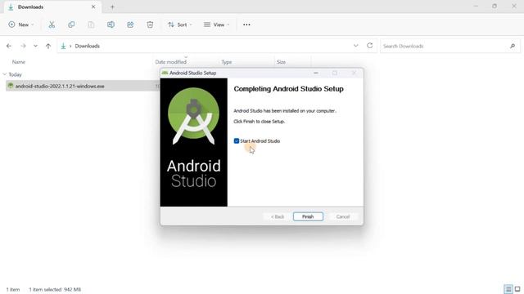Click Downloads in the address breadcrumb
This screenshot has height=294, width=524.
tap(88, 46)
